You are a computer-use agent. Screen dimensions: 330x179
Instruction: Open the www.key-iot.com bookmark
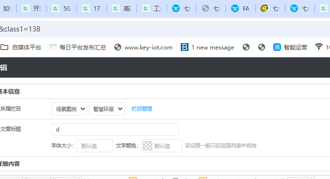tap(143, 48)
